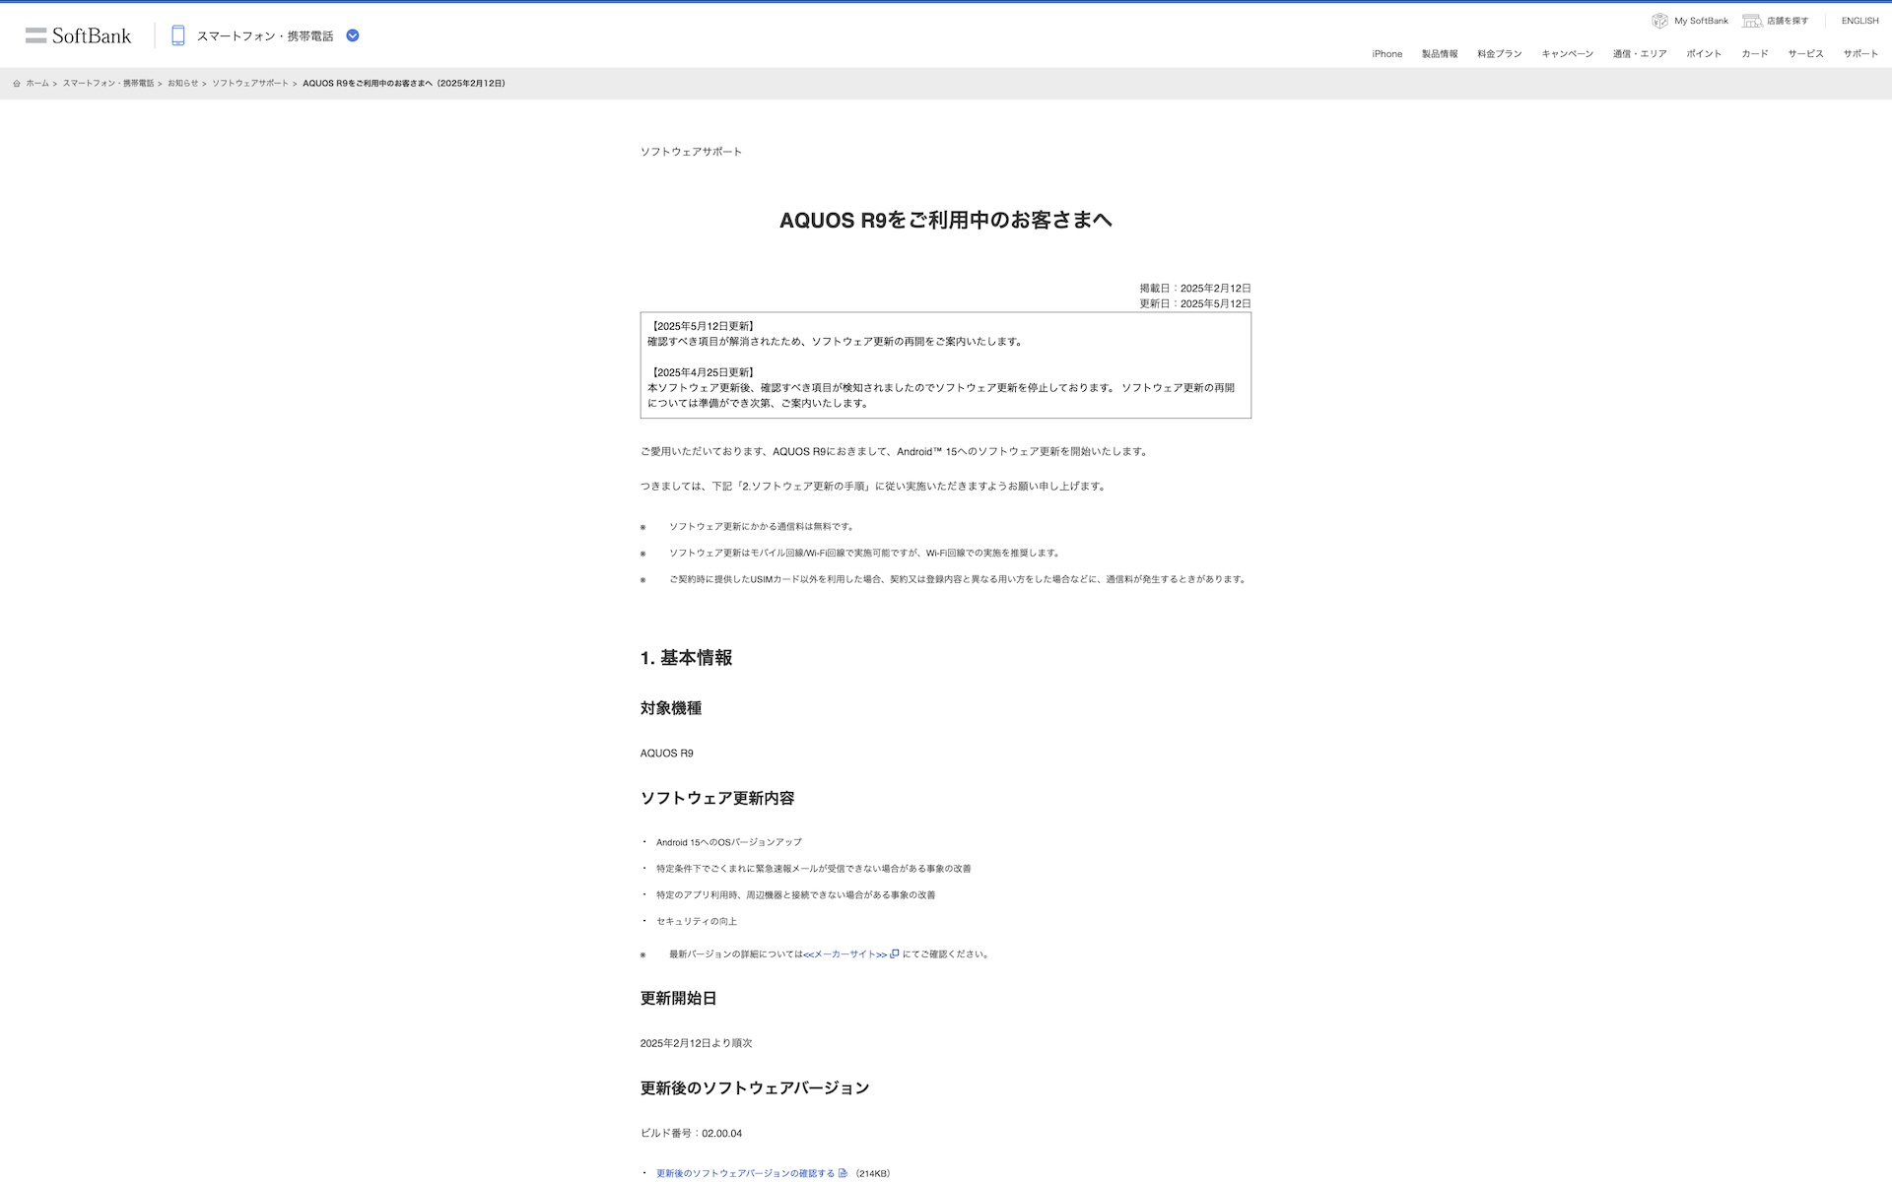Open the 通信・エリア navigation menu
Screen dimensions: 1892x1182
coord(1639,54)
